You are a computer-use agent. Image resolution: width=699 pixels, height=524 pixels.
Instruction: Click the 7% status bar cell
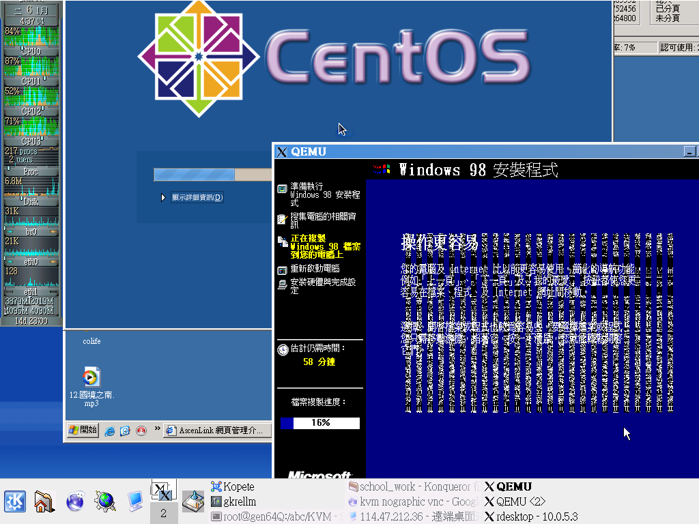(635, 48)
